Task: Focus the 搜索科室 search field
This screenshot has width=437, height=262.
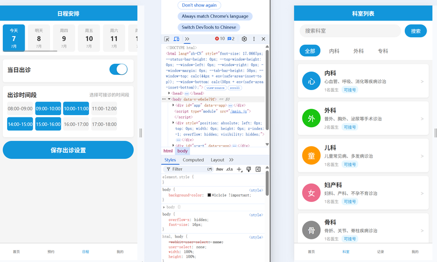Action: pos(350,31)
